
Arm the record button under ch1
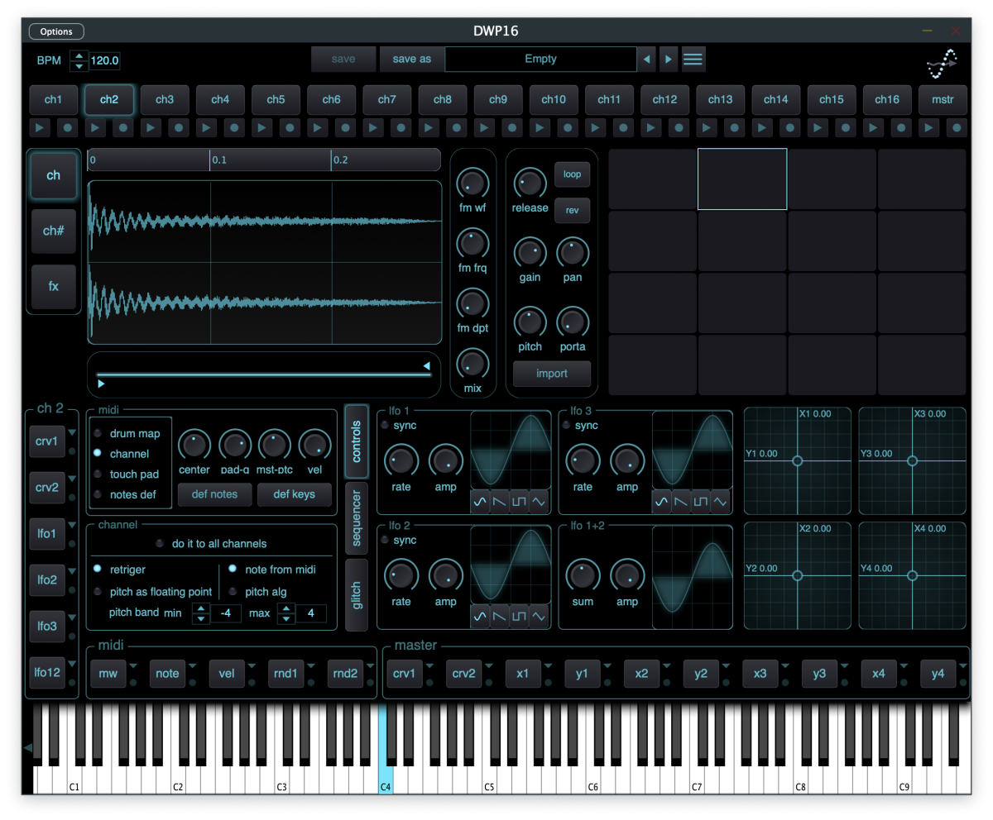click(68, 128)
